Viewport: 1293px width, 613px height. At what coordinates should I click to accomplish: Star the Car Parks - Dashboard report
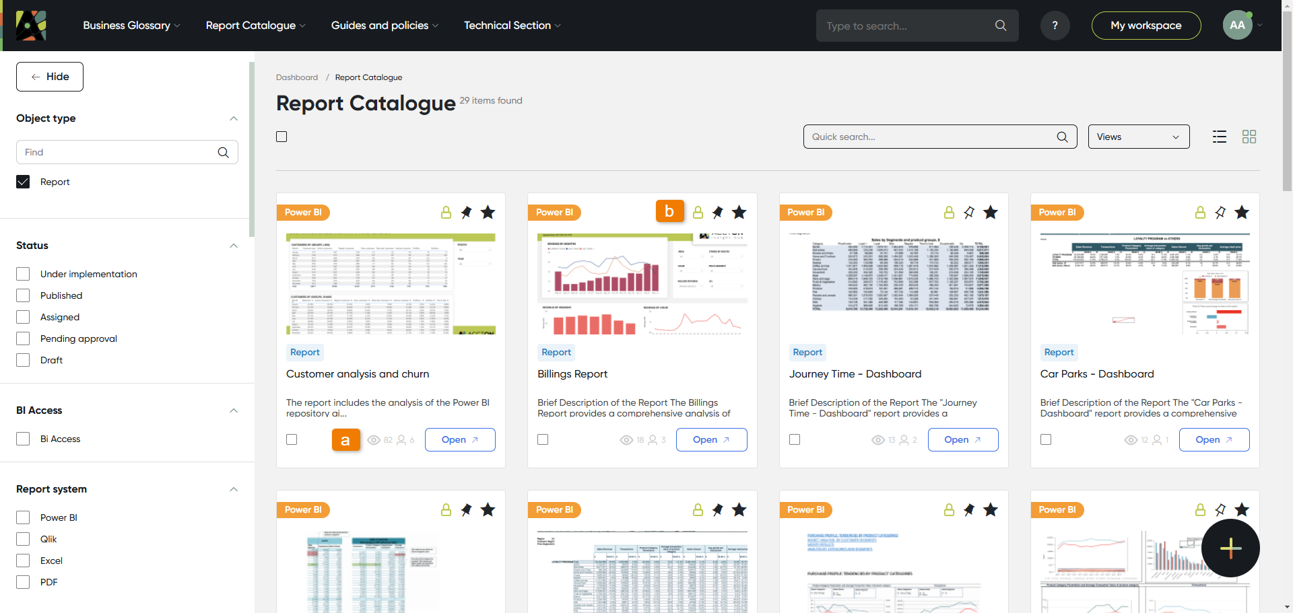1242,213
